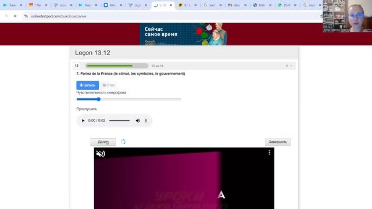Screen dimensions: 372x209
Task: Mute the audio player volume icon
Action: (138, 121)
